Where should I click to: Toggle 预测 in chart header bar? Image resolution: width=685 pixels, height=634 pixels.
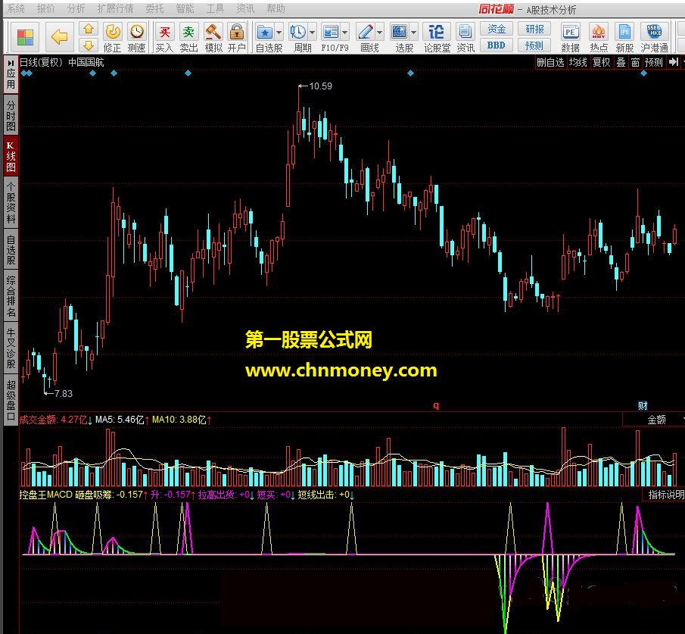(x=654, y=62)
